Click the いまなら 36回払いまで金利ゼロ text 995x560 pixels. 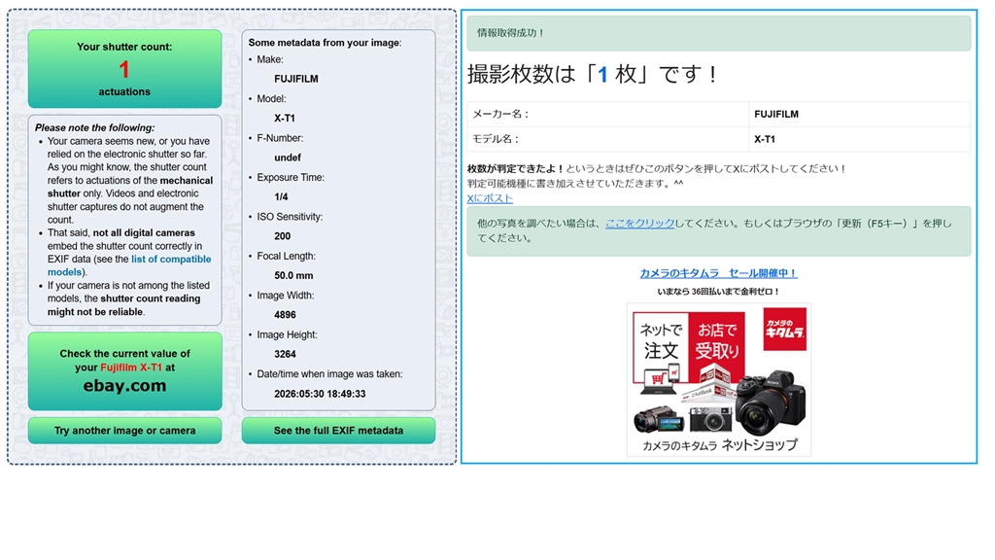tap(718, 292)
